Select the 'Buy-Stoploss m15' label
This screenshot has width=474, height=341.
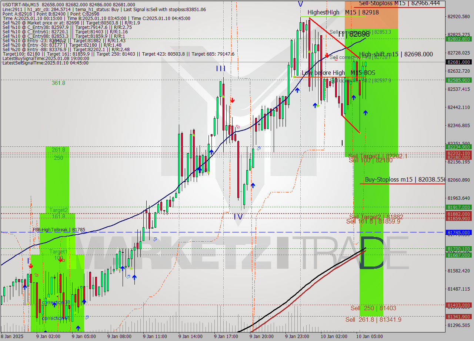pyautogui.click(x=405, y=179)
